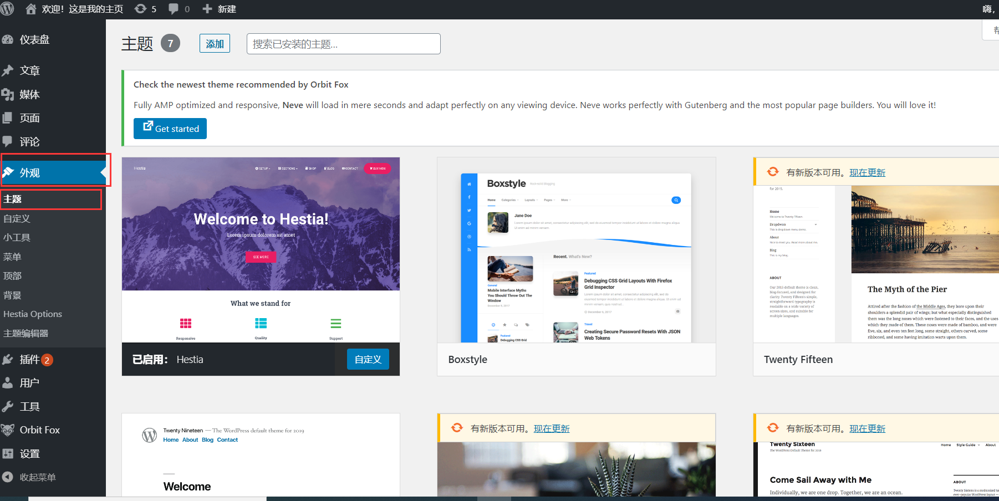Click the WordPress logo in admin bar
This screenshot has height=501, width=999.
[7, 8]
